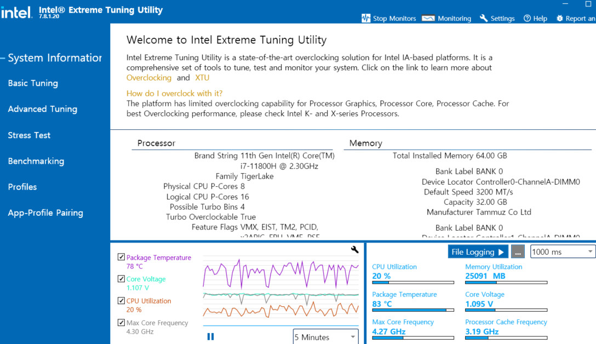Click the Report bug icon
Image resolution: width=596 pixels, height=344 pixels.
click(559, 18)
